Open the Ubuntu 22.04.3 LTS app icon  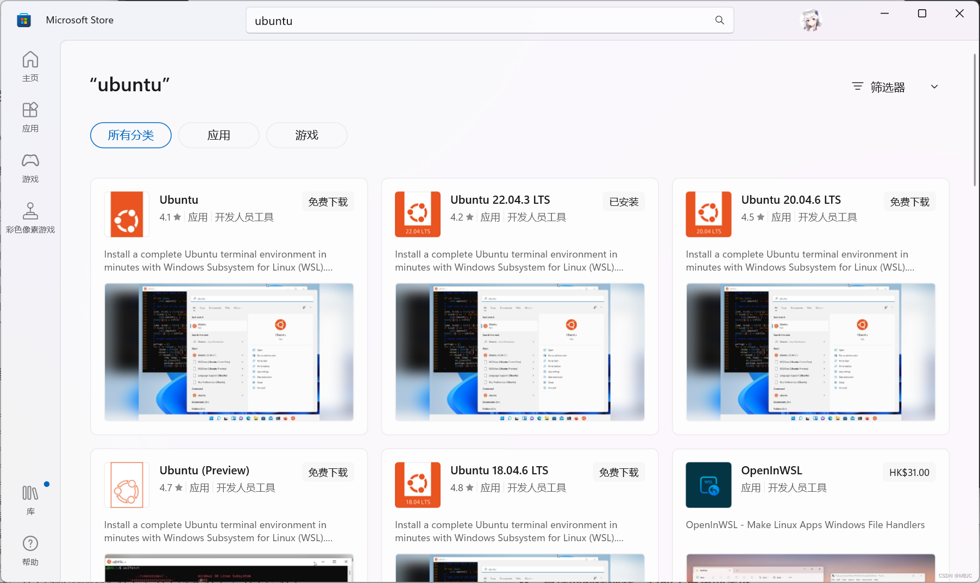(x=417, y=214)
